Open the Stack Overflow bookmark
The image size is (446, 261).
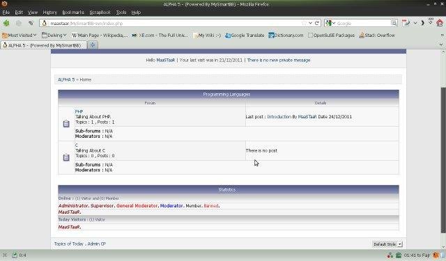pos(377,35)
